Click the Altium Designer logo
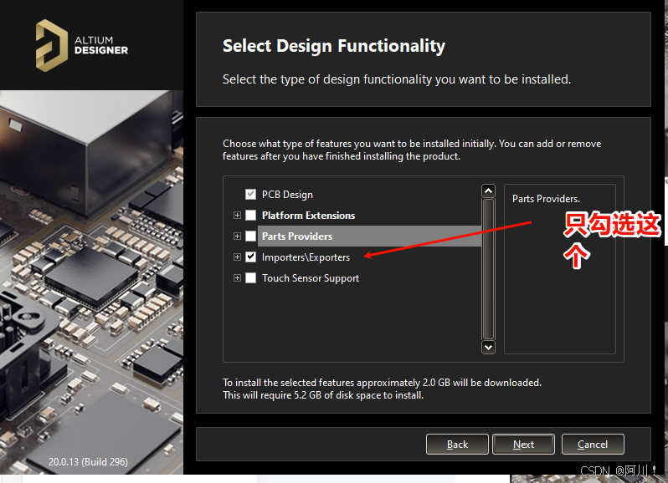The height and width of the screenshot is (483, 668). click(x=82, y=45)
